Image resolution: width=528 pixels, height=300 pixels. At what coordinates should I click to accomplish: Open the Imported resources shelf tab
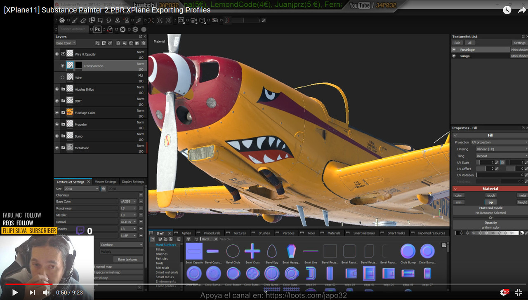click(431, 233)
